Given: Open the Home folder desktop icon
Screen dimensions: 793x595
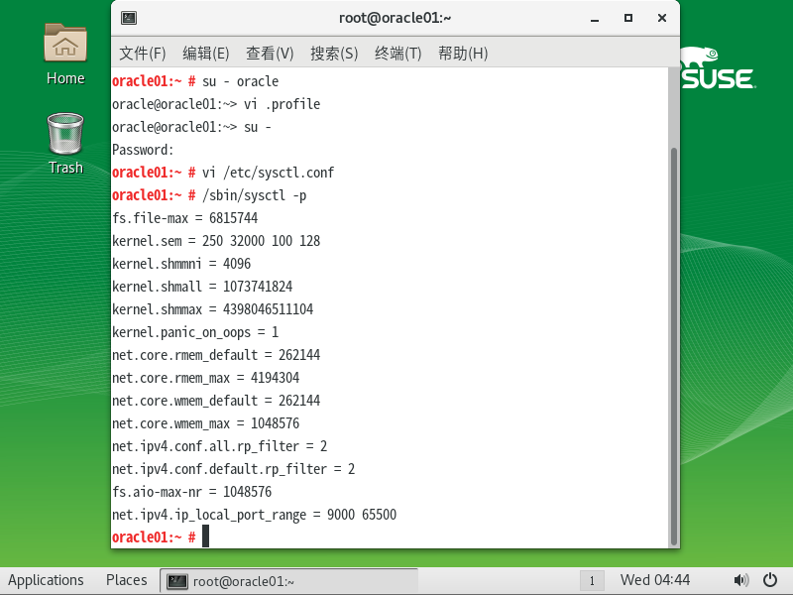Looking at the screenshot, I should (x=65, y=55).
